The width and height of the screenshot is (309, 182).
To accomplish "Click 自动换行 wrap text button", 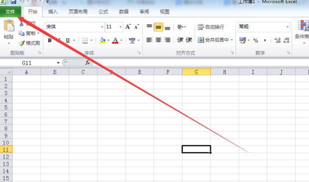I will [x=211, y=27].
